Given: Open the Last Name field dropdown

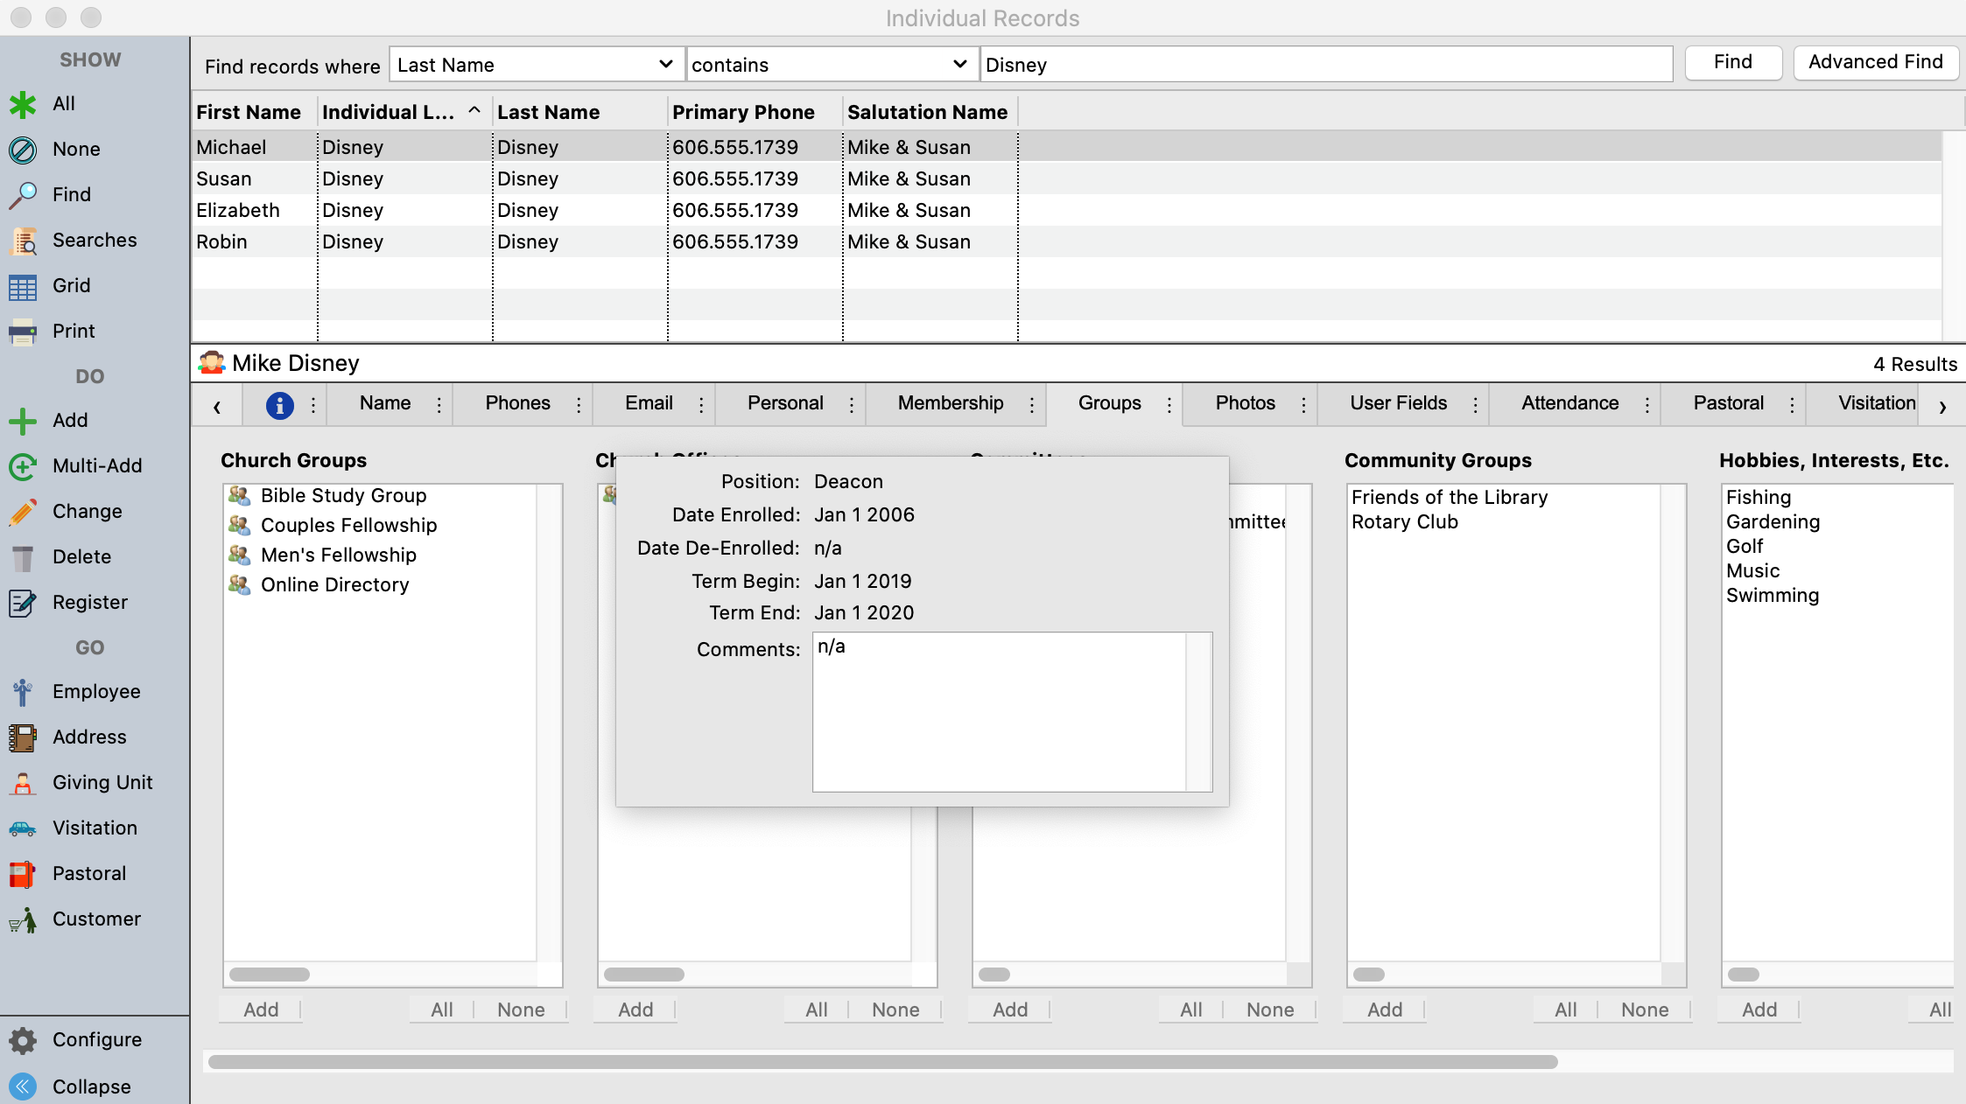Looking at the screenshot, I should (x=536, y=65).
